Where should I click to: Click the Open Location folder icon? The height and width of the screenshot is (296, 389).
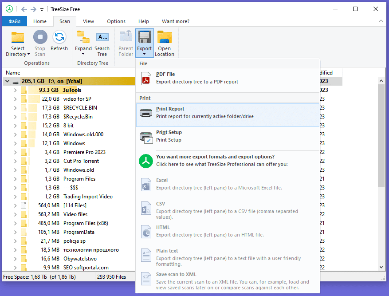[164, 37]
